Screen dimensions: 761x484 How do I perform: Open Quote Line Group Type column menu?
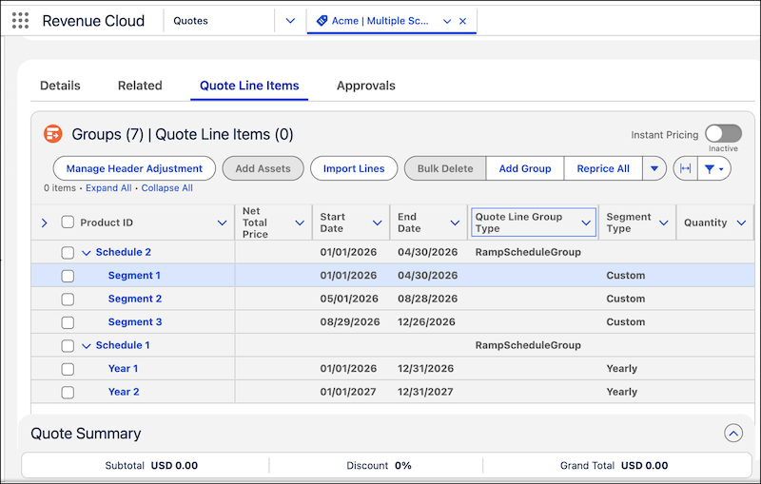tap(586, 223)
